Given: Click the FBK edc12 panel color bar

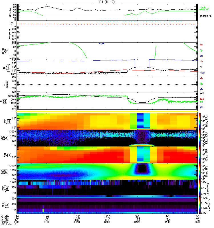Looking at the screenshot, I should [200, 188].
